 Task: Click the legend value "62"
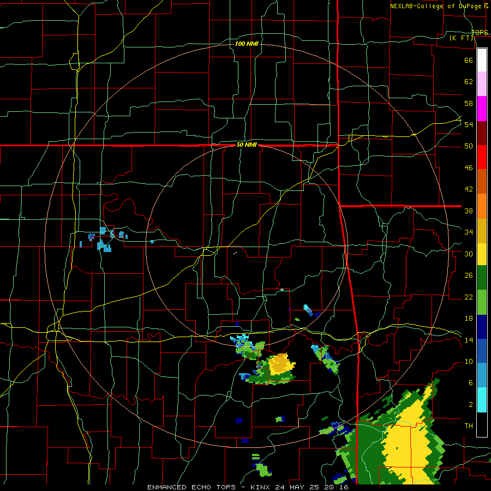click(469, 82)
